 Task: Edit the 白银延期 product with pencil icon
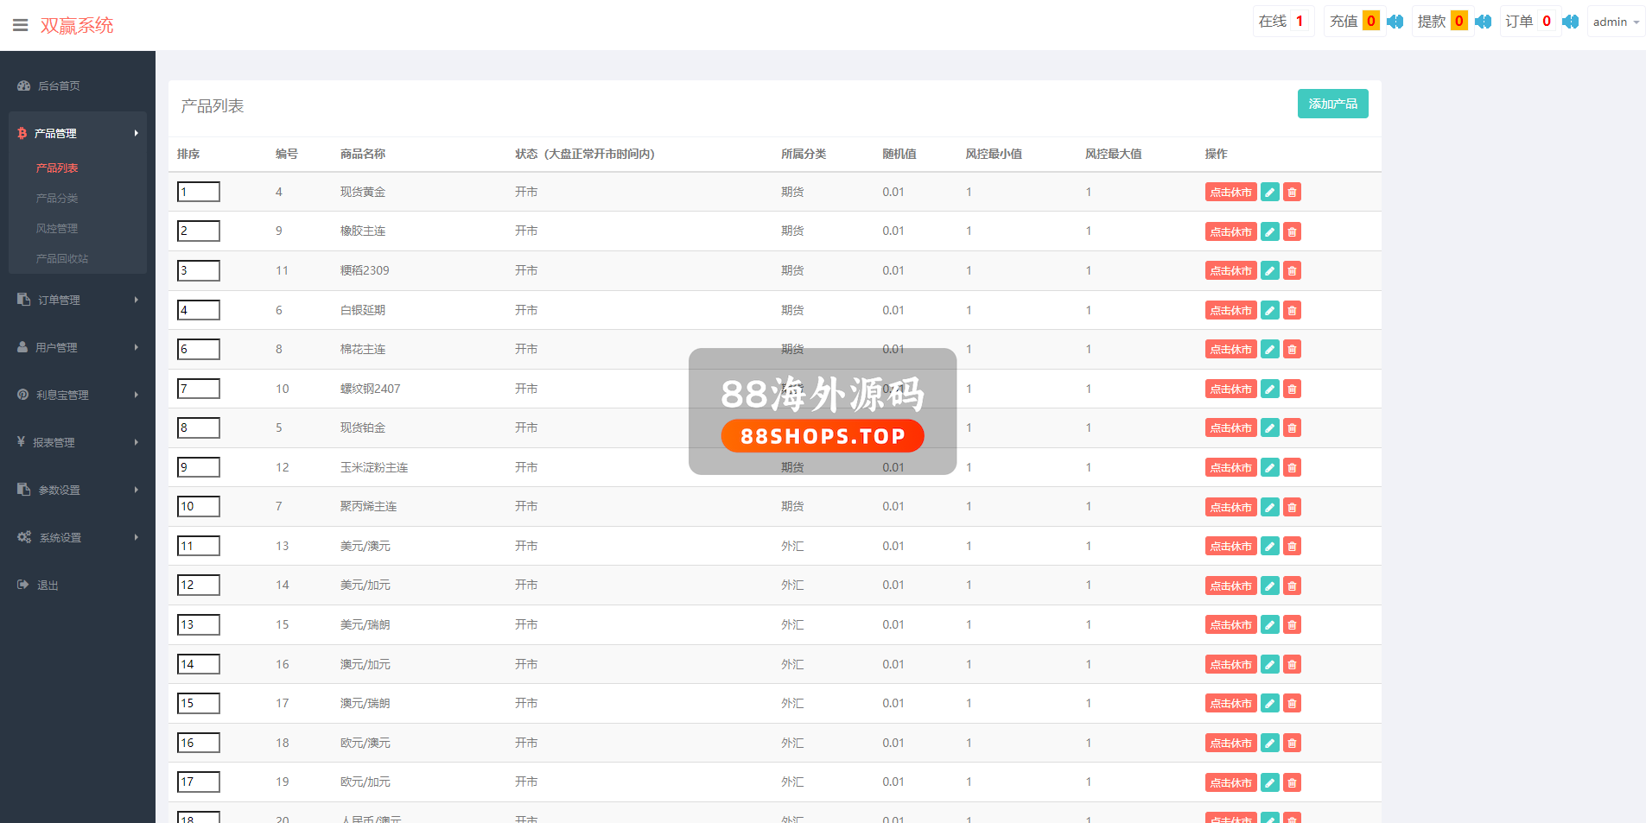point(1269,311)
